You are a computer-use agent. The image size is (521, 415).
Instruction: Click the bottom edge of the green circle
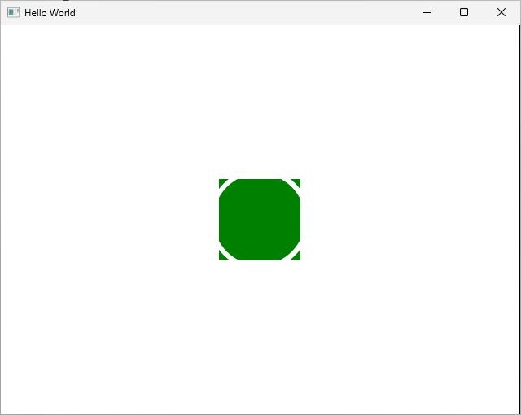(x=260, y=257)
